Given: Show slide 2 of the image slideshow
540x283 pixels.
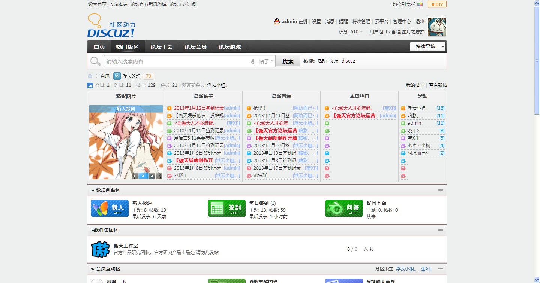Looking at the screenshot, I should (143, 176).
